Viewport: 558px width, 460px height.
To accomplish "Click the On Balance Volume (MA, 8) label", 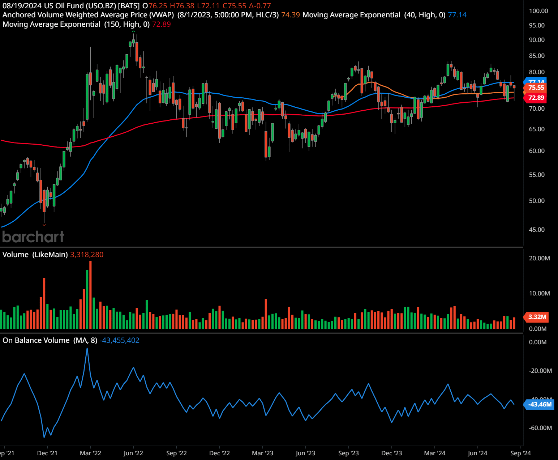I will [x=50, y=340].
